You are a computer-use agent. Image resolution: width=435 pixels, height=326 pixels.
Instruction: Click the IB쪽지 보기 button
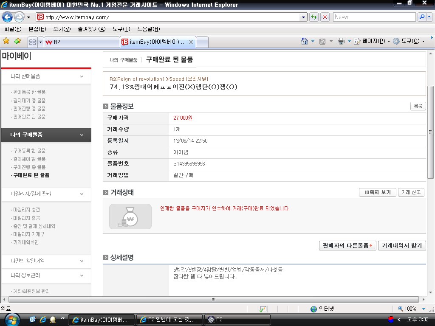click(377, 192)
